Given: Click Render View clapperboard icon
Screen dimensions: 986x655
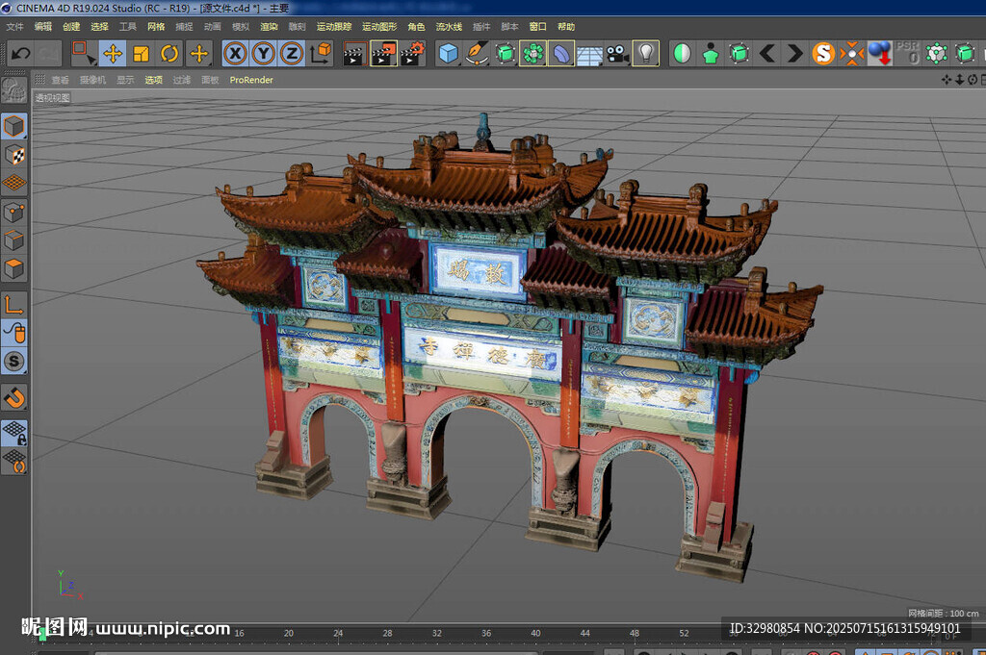Looking at the screenshot, I should tap(355, 53).
